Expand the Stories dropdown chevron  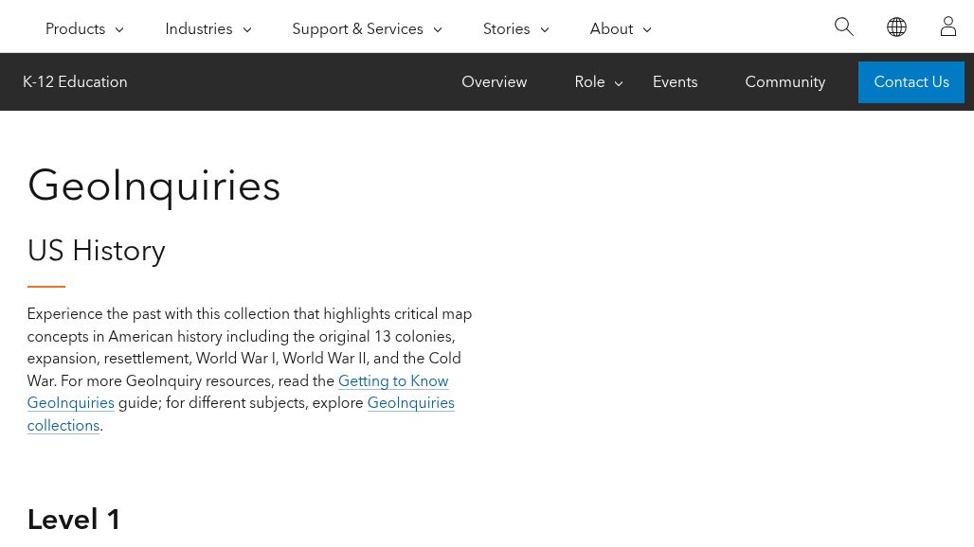pos(545,29)
